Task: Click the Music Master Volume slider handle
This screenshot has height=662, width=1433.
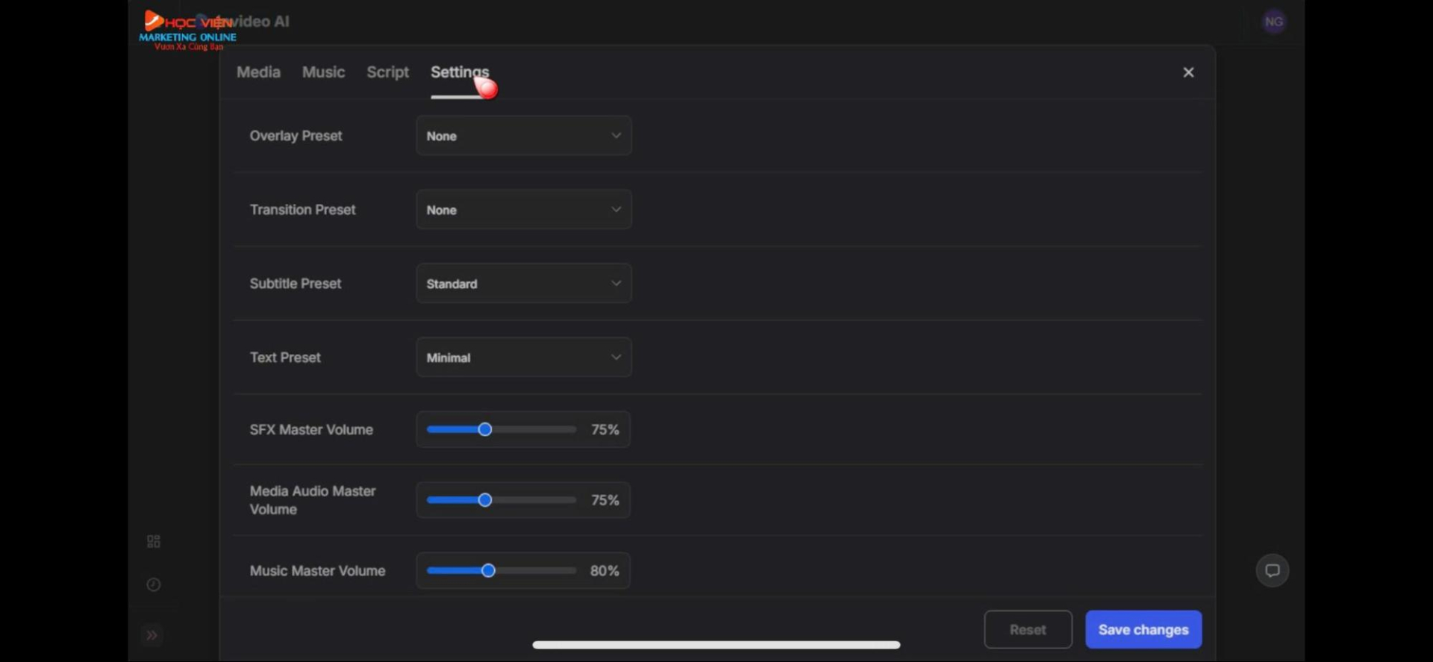Action: tap(488, 571)
